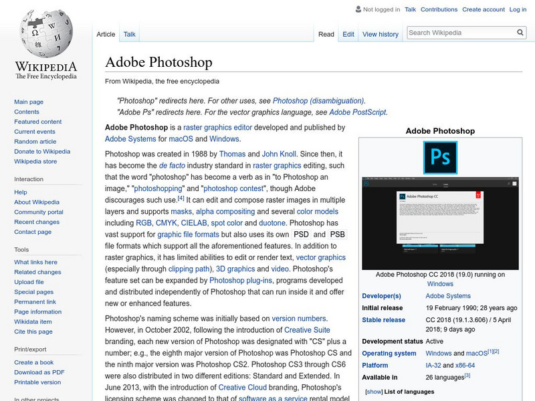Click version numbers link

point(299,319)
